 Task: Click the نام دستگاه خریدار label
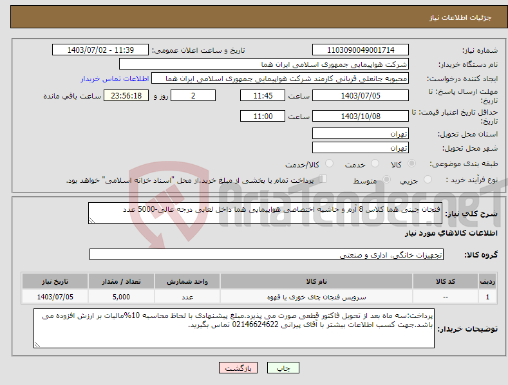[x=468, y=64]
